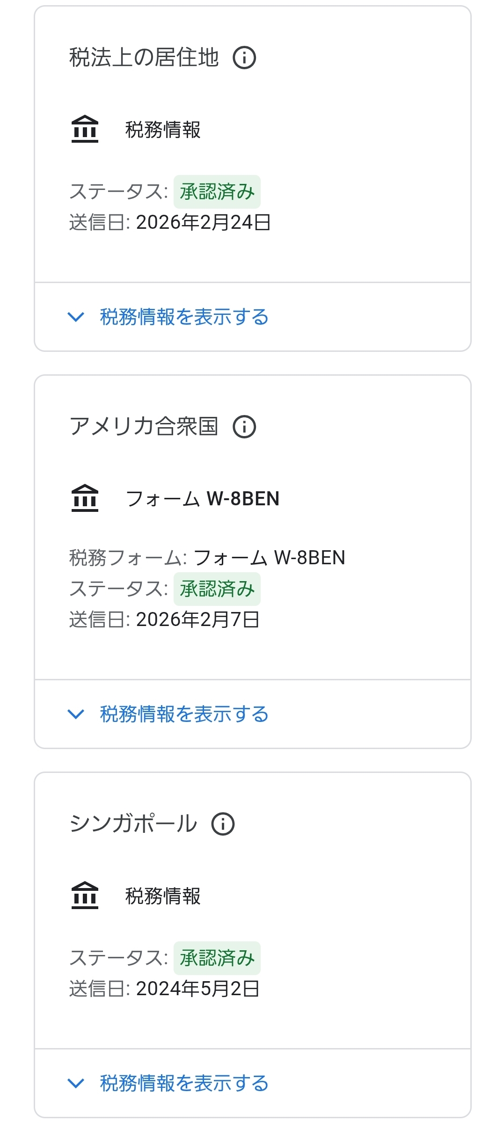Click bank icon beside フォーム W-8BEN

tap(85, 498)
